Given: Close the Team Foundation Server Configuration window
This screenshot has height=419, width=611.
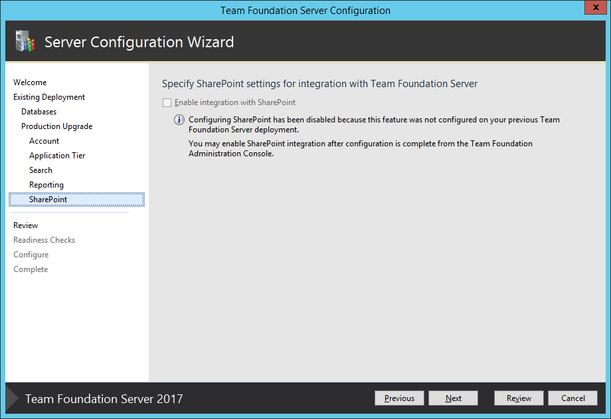Looking at the screenshot, I should 596,7.
